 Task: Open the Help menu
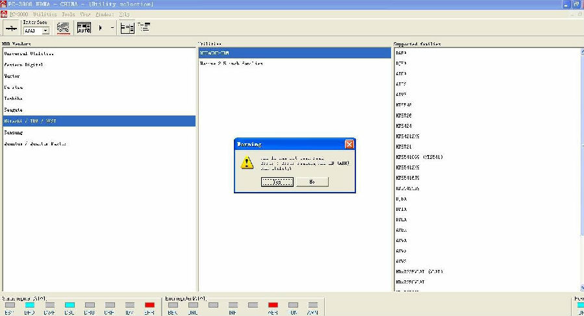(124, 14)
